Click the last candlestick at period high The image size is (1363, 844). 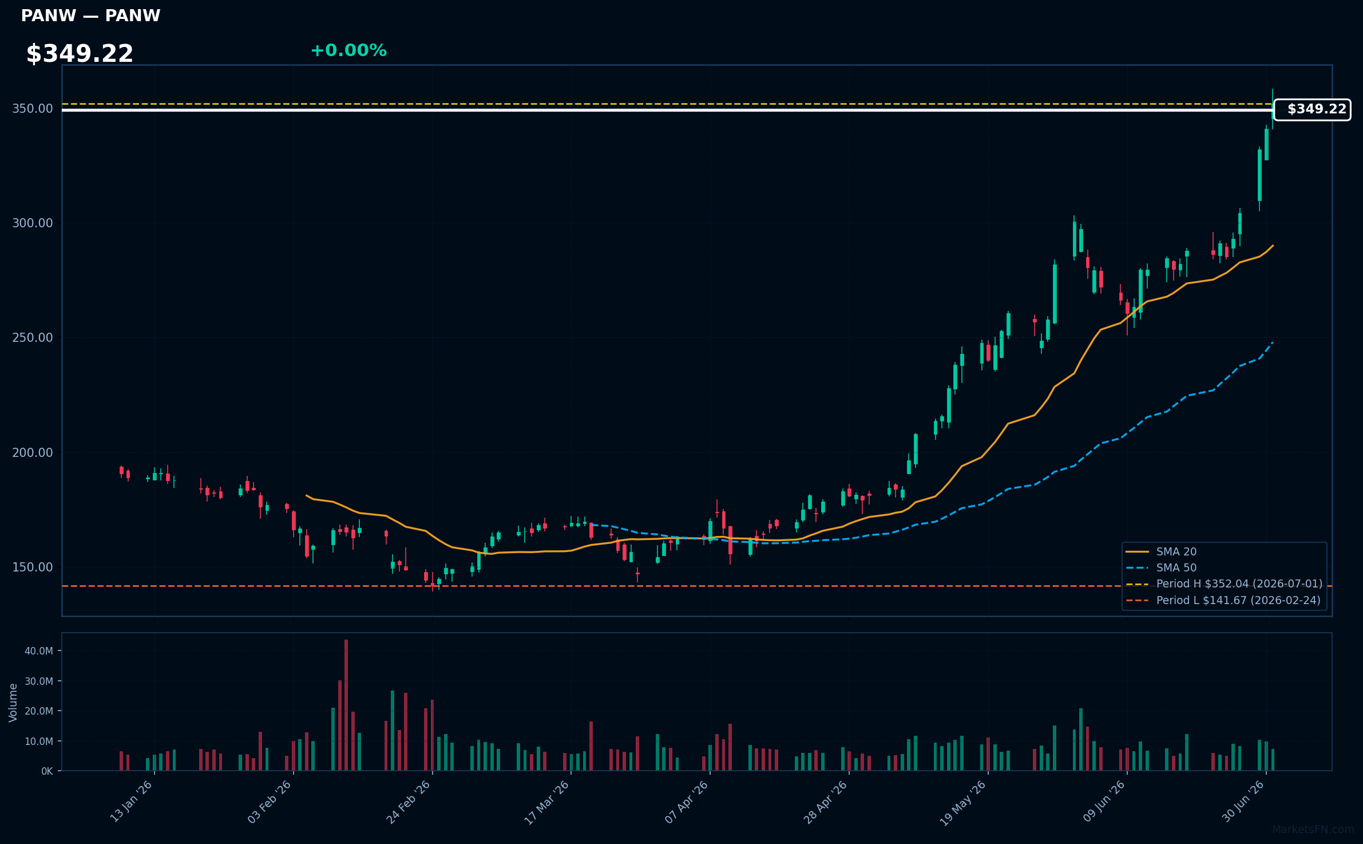tap(1273, 109)
